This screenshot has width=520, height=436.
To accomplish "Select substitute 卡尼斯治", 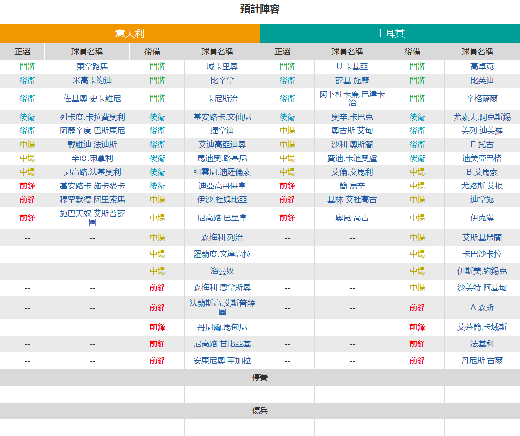I will tap(222, 99).
